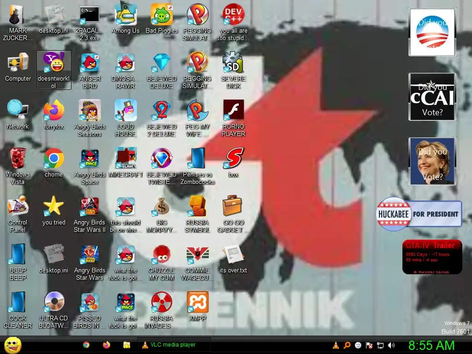Click the 8:55 AM clock

(431, 345)
